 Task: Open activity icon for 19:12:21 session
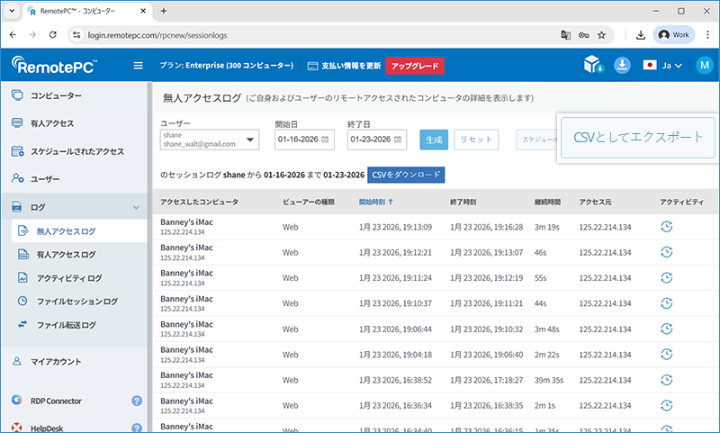pyautogui.click(x=666, y=252)
